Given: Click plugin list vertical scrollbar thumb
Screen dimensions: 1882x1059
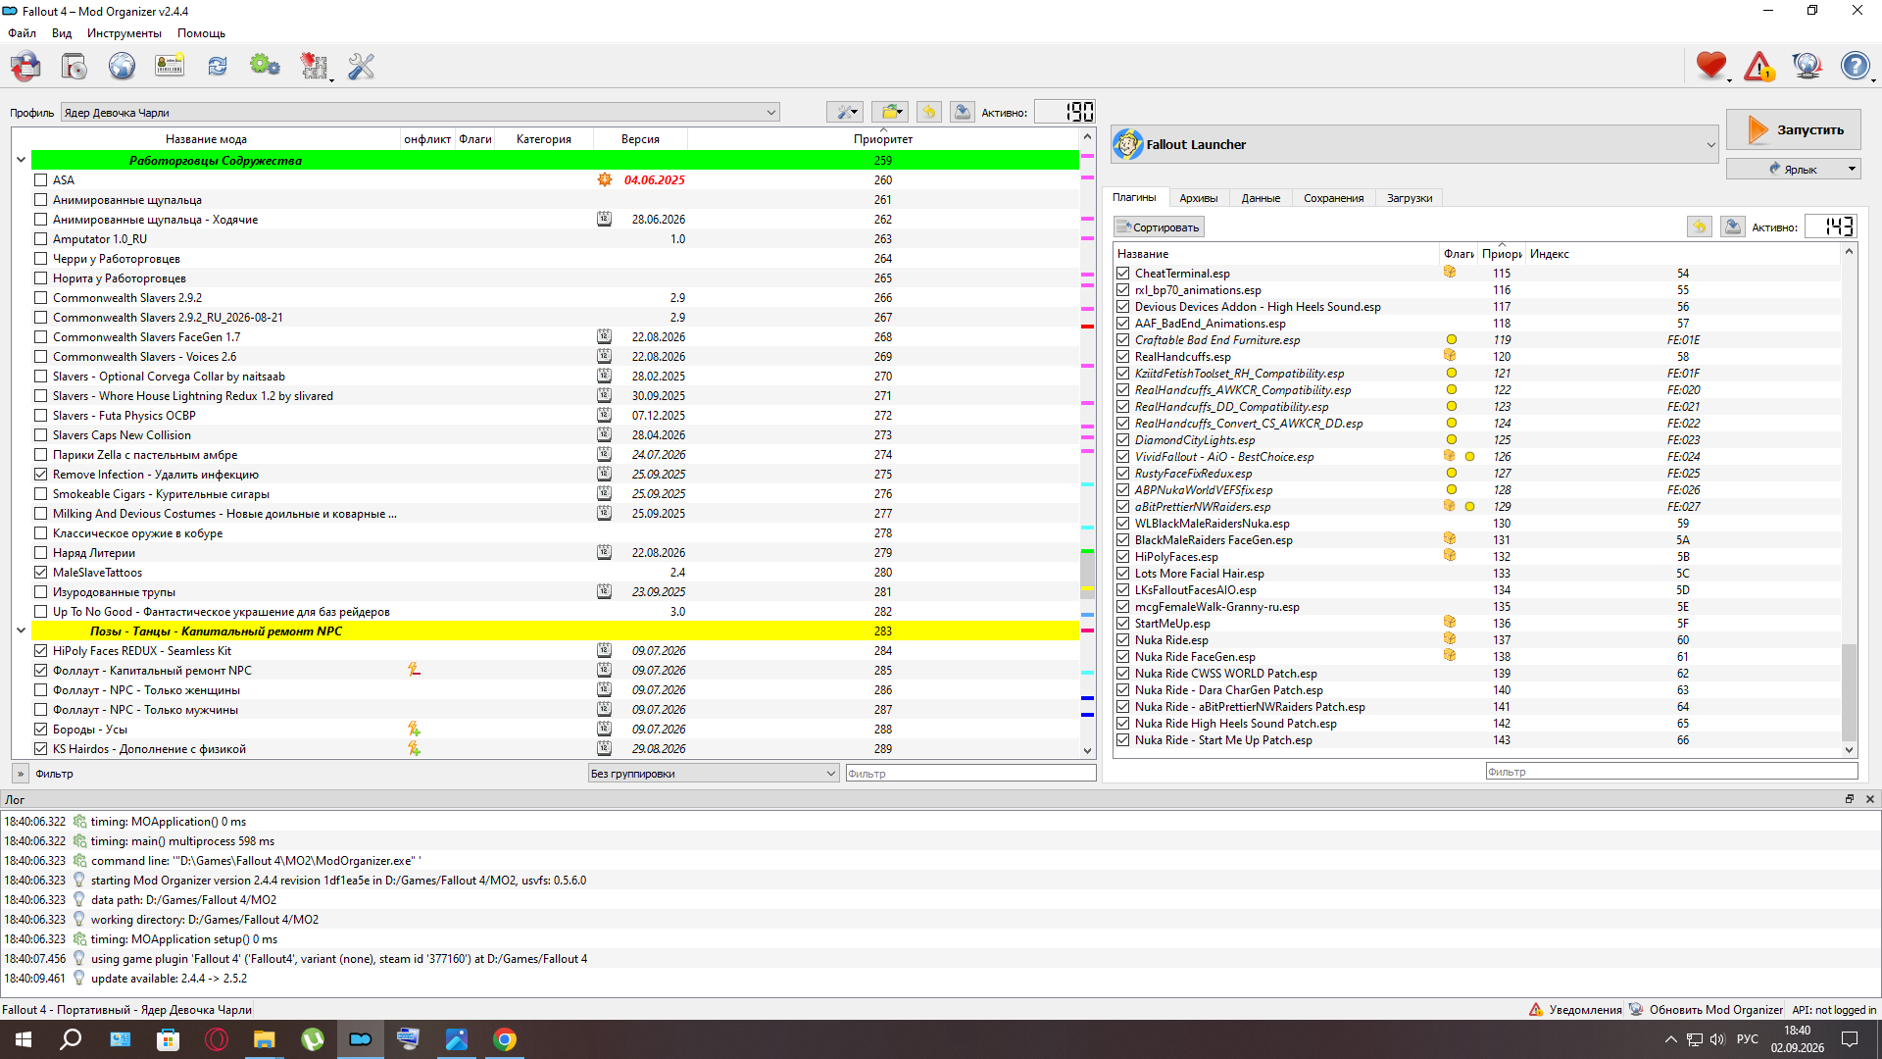Looking at the screenshot, I should (x=1849, y=692).
